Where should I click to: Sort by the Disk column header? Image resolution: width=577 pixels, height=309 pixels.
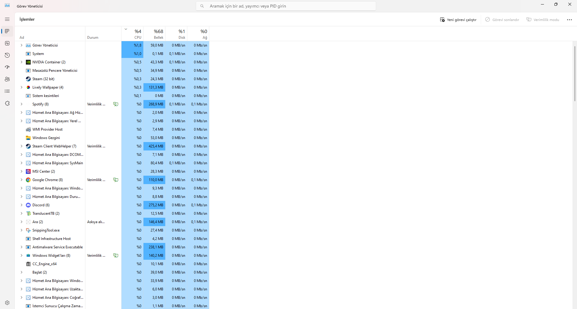(x=176, y=34)
